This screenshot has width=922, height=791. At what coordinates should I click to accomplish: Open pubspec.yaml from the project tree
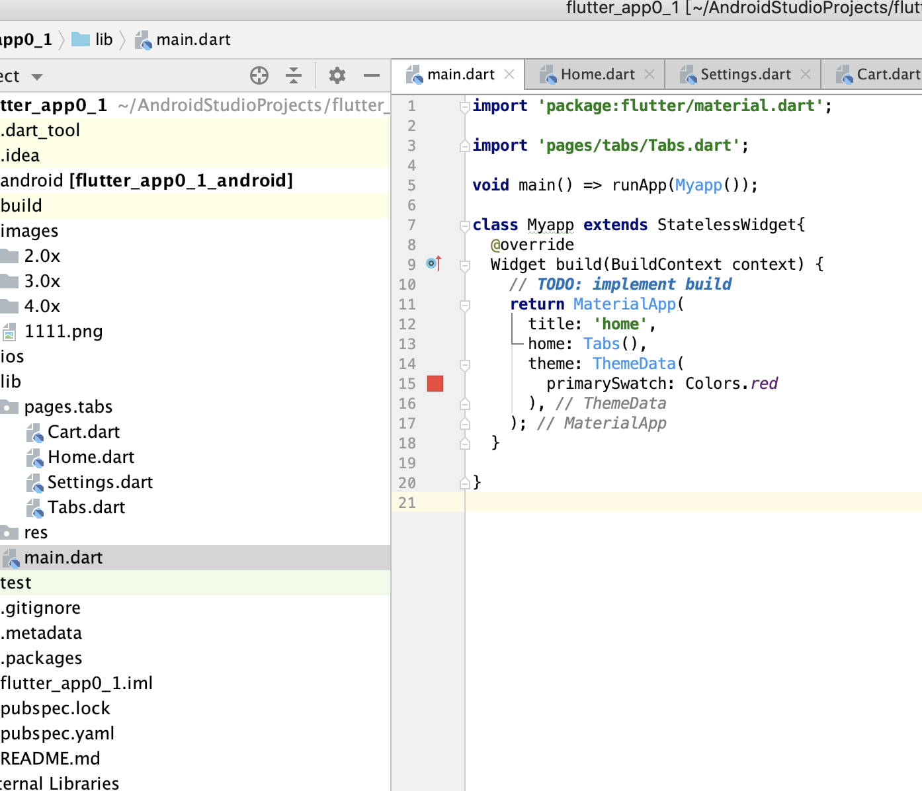[58, 733]
